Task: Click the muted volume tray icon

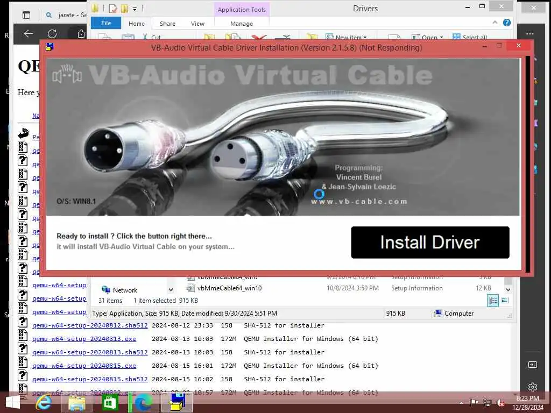Action: (x=500, y=402)
